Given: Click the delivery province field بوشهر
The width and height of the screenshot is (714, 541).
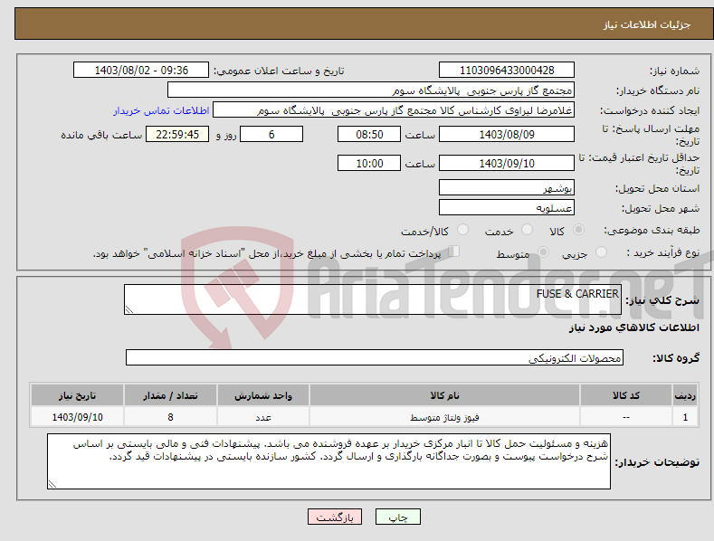Looking at the screenshot, I should pyautogui.click(x=507, y=187).
